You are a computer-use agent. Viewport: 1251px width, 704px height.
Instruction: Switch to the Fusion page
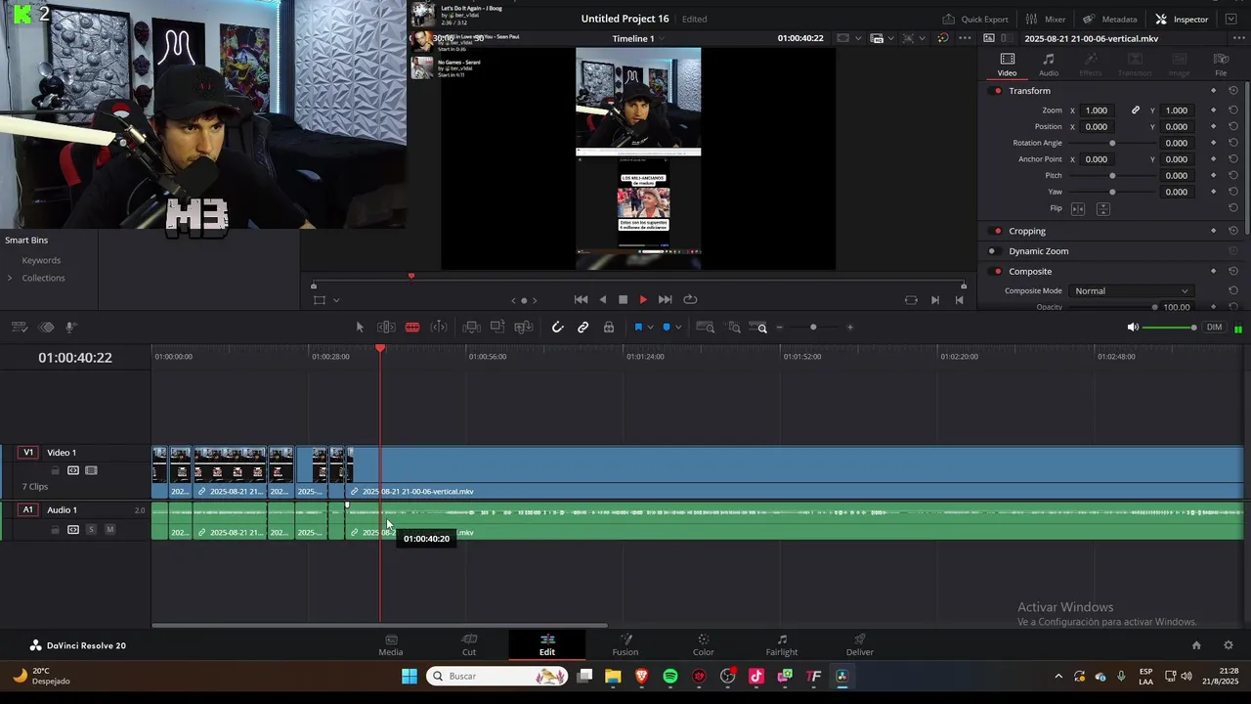(625, 645)
